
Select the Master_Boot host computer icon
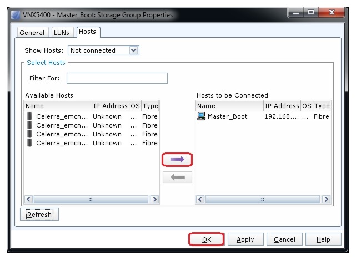click(201, 116)
